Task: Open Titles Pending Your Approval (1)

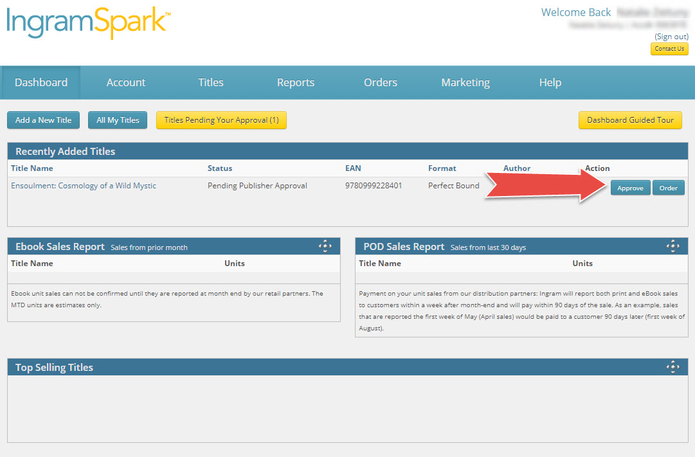Action: point(221,120)
